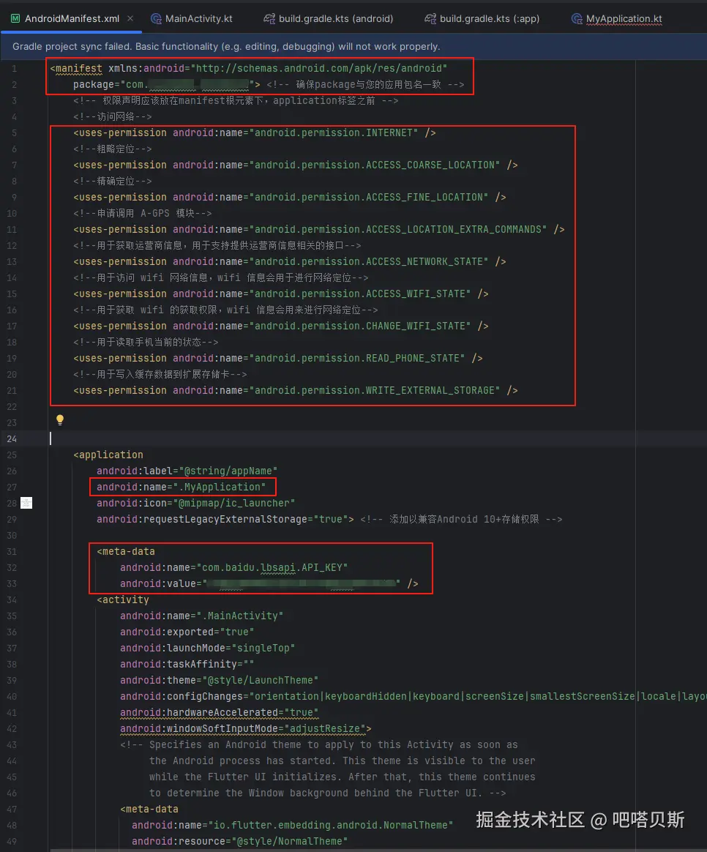Image resolution: width=707 pixels, height=852 pixels.
Task: Click the CHANGE_WIFI_STATE permission line
Action: [281, 326]
